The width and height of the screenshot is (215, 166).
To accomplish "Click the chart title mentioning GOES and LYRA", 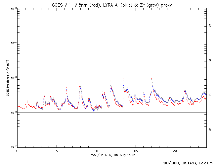I will point(112,5).
